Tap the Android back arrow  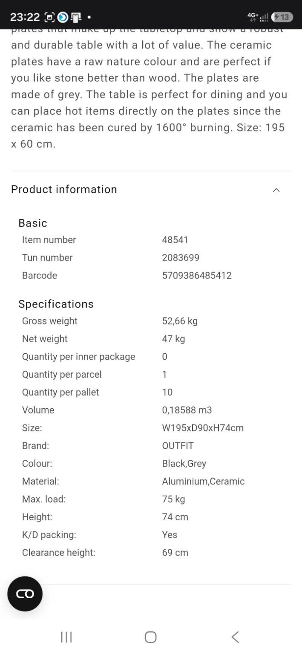click(x=235, y=637)
